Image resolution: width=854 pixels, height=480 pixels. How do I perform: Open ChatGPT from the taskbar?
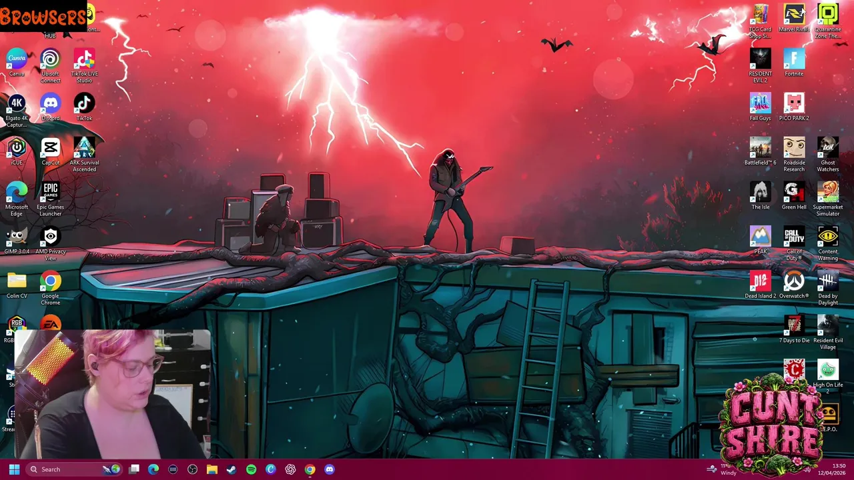pos(290,469)
